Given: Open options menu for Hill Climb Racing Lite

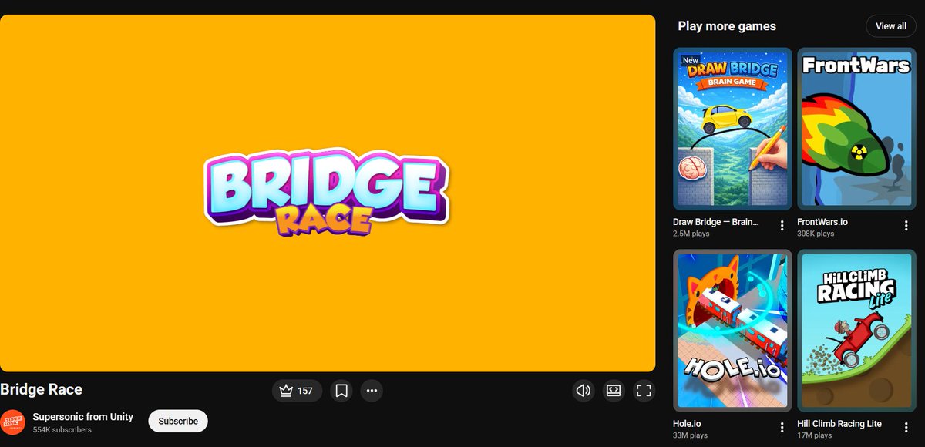Looking at the screenshot, I should pyautogui.click(x=906, y=428).
